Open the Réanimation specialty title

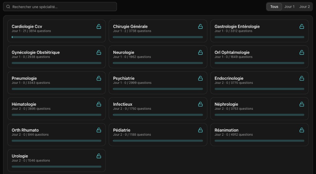pos(227,130)
